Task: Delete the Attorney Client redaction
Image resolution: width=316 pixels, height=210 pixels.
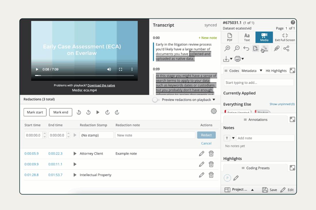Action: pyautogui.click(x=211, y=154)
